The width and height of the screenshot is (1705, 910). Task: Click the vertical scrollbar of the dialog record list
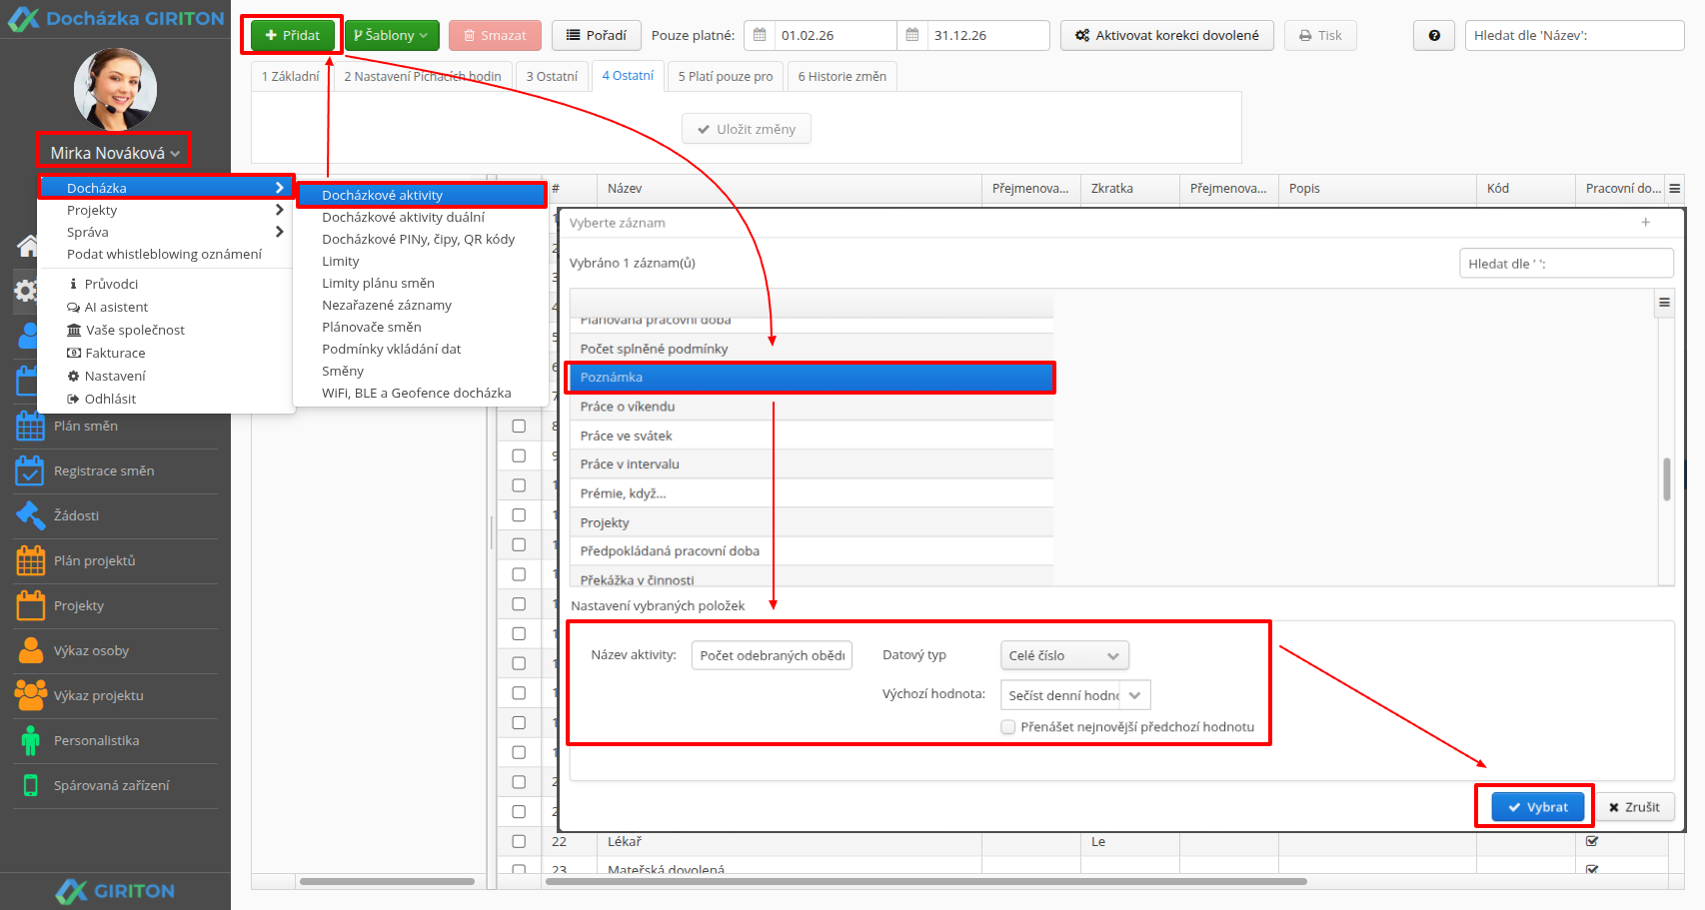pyautogui.click(x=1666, y=479)
